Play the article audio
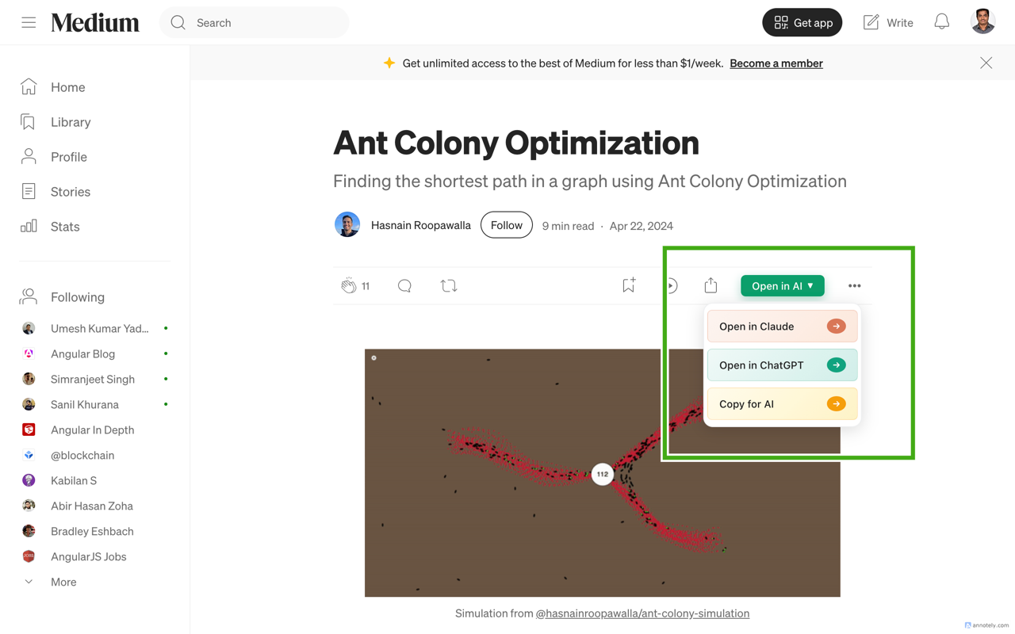Viewport: 1015px width, 634px height. pos(671,286)
